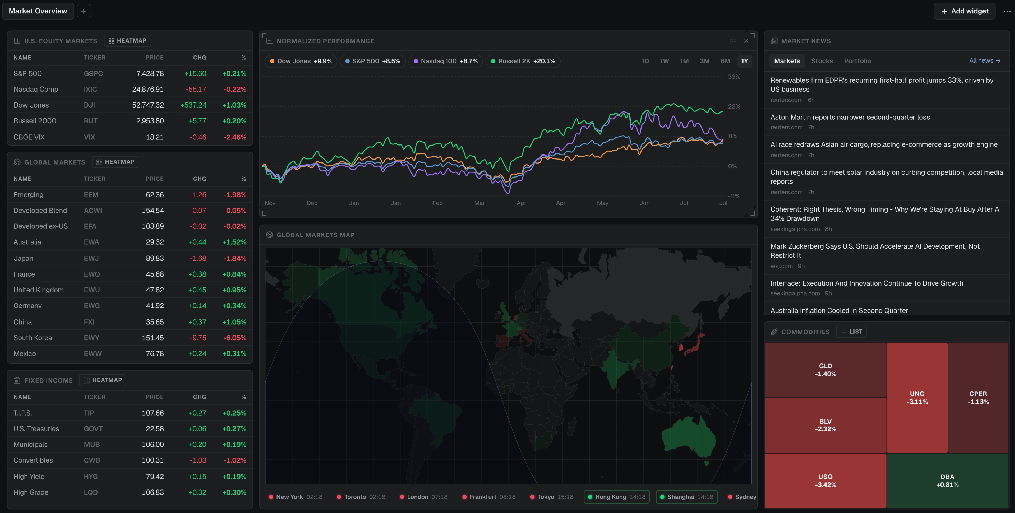Select the High Yield HYG row

pos(130,476)
